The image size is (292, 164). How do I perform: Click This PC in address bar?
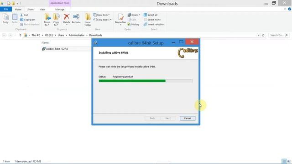coord(36,35)
